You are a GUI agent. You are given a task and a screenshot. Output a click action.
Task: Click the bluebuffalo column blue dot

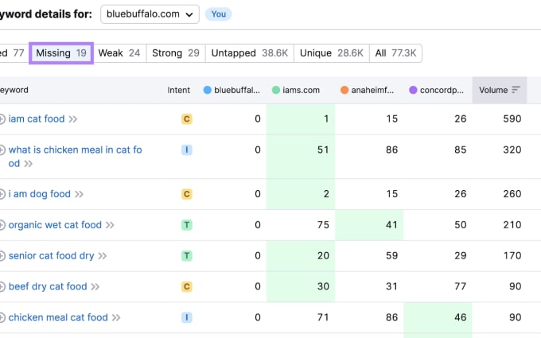pyautogui.click(x=208, y=90)
